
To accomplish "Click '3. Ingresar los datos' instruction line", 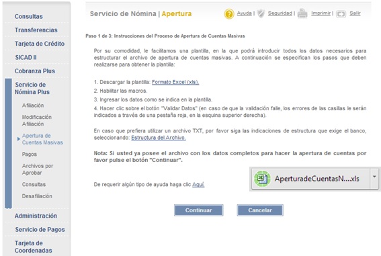I will [x=153, y=99].
